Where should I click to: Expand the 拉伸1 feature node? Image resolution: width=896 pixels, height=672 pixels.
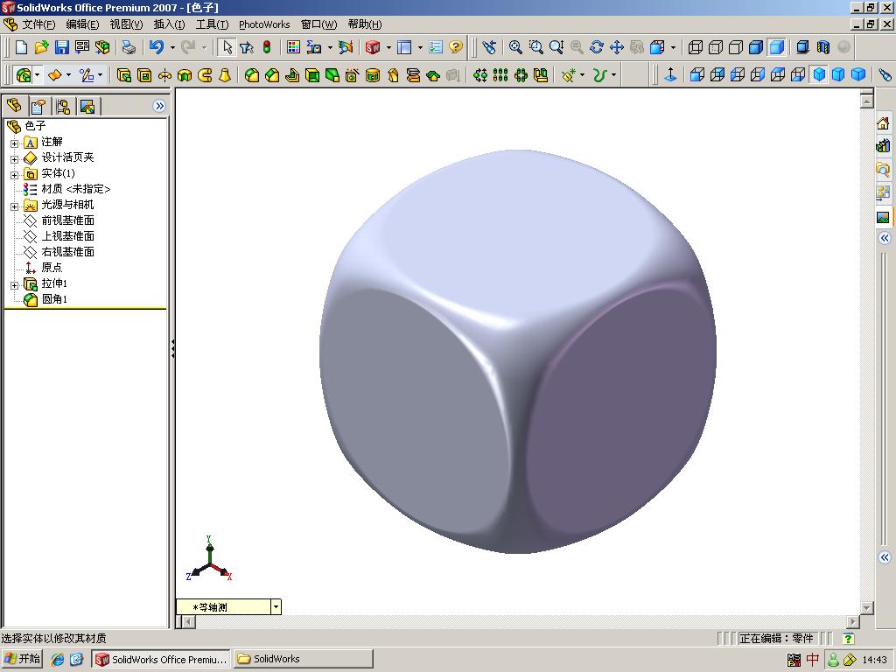click(14, 284)
